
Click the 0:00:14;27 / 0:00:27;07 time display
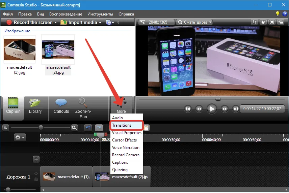click(262, 109)
